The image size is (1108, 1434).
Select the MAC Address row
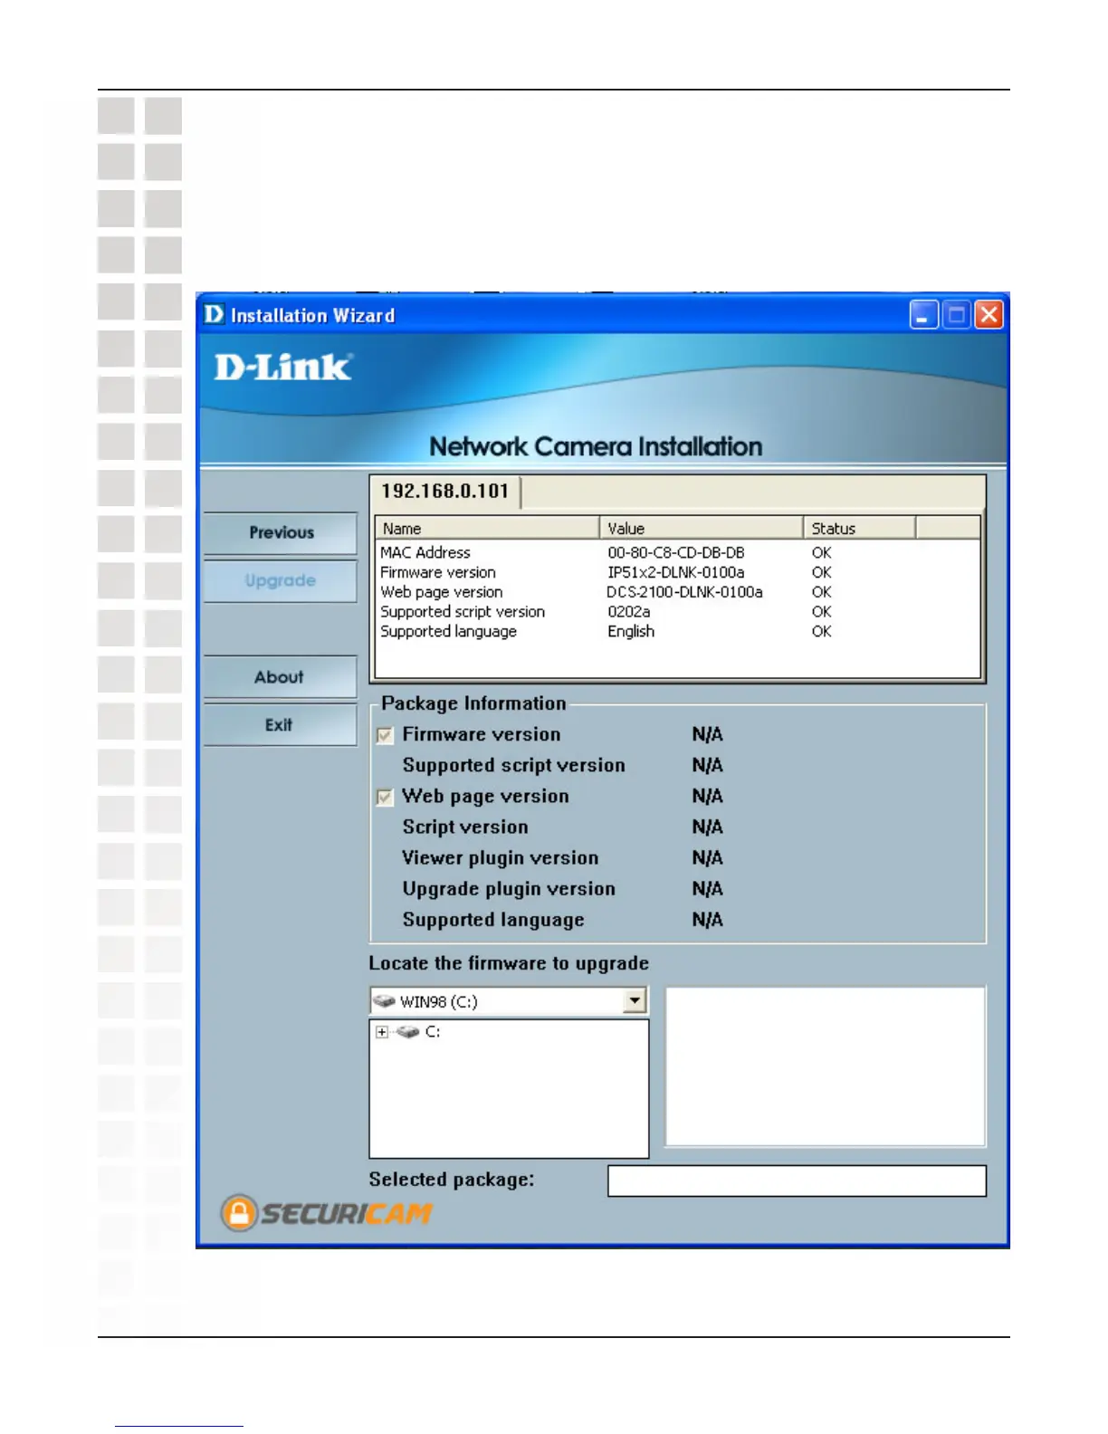(677, 552)
